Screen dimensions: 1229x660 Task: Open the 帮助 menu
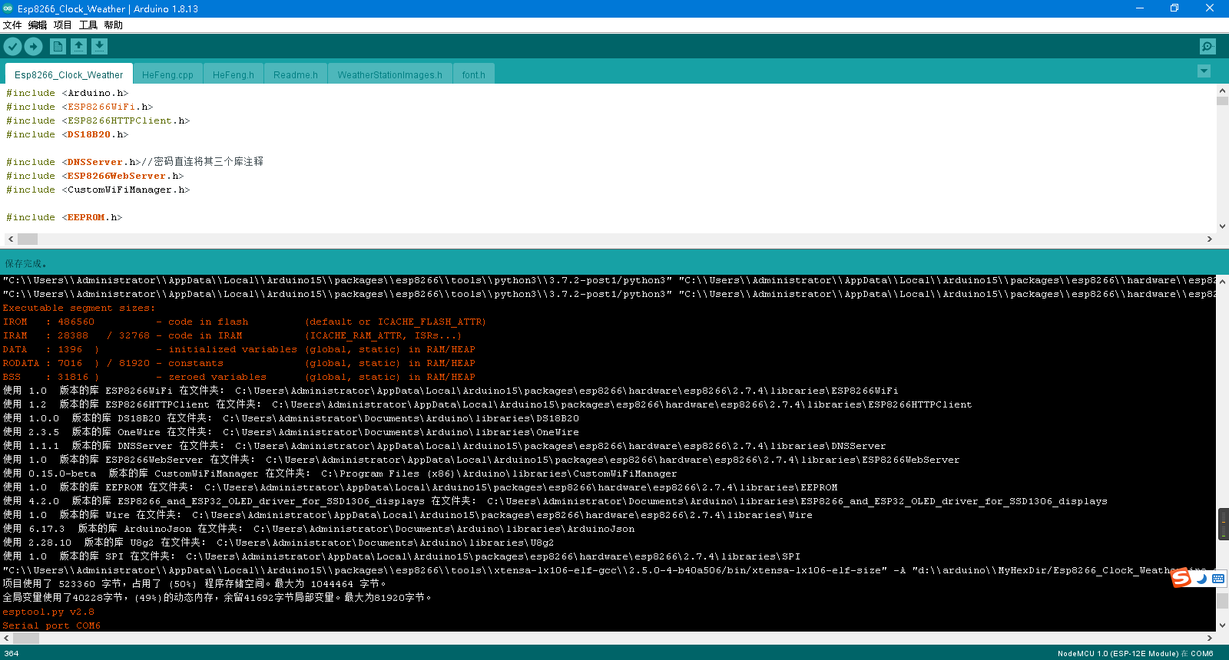(x=114, y=25)
